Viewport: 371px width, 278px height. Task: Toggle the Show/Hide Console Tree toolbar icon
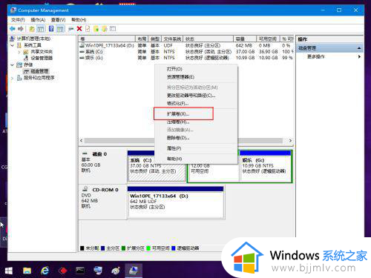coord(41,29)
